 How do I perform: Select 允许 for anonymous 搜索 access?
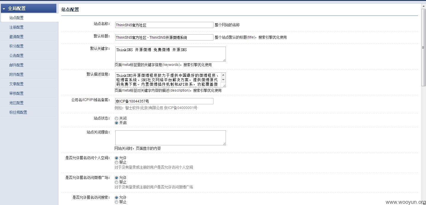117,198
